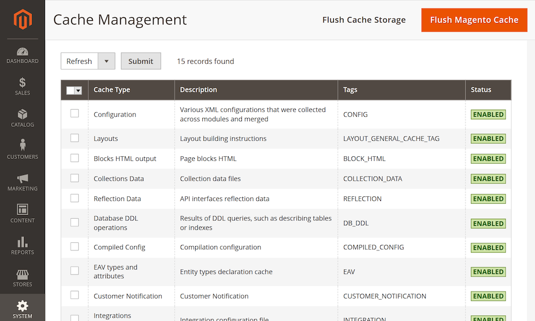Click Flush Magento Cache button
Screen dimensions: 535x321
(x=474, y=20)
